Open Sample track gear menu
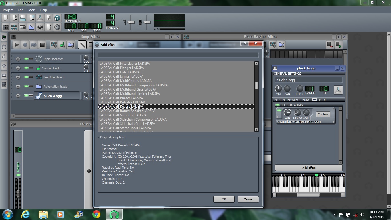This screenshot has width=391, height=220. (18, 68)
